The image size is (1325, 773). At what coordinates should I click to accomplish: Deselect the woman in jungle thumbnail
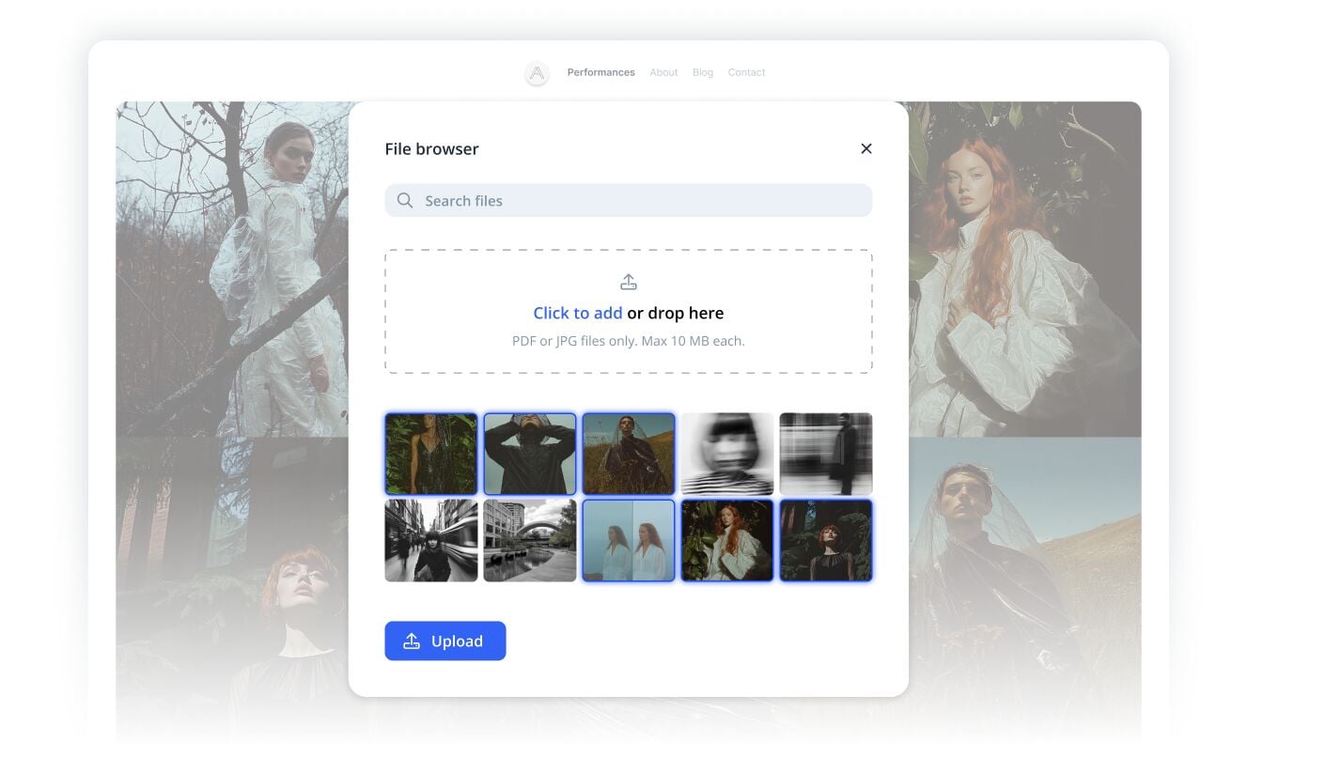tap(431, 454)
